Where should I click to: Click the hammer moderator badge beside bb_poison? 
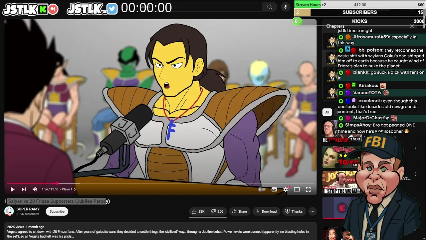[x=347, y=50]
